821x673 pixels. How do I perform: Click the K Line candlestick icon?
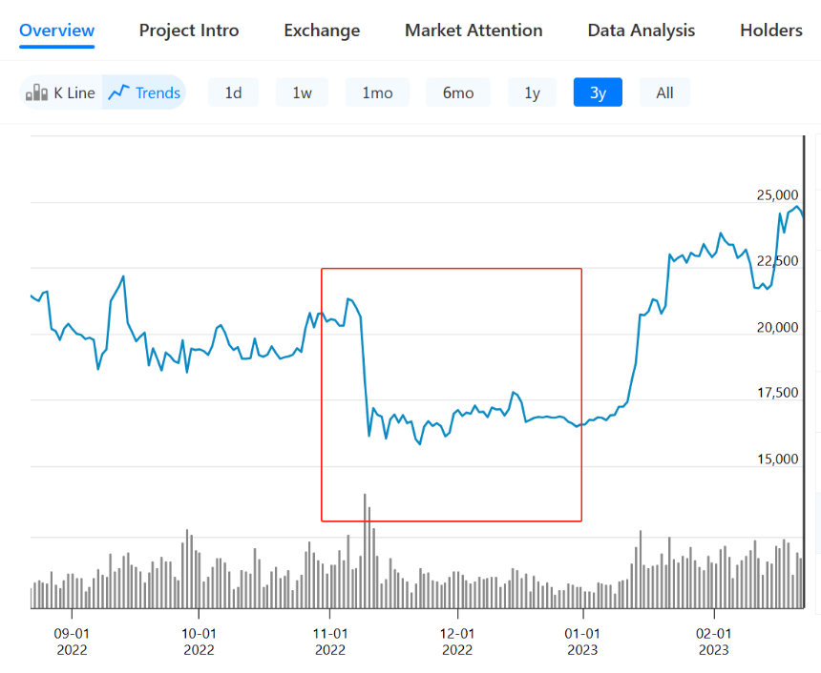36,92
